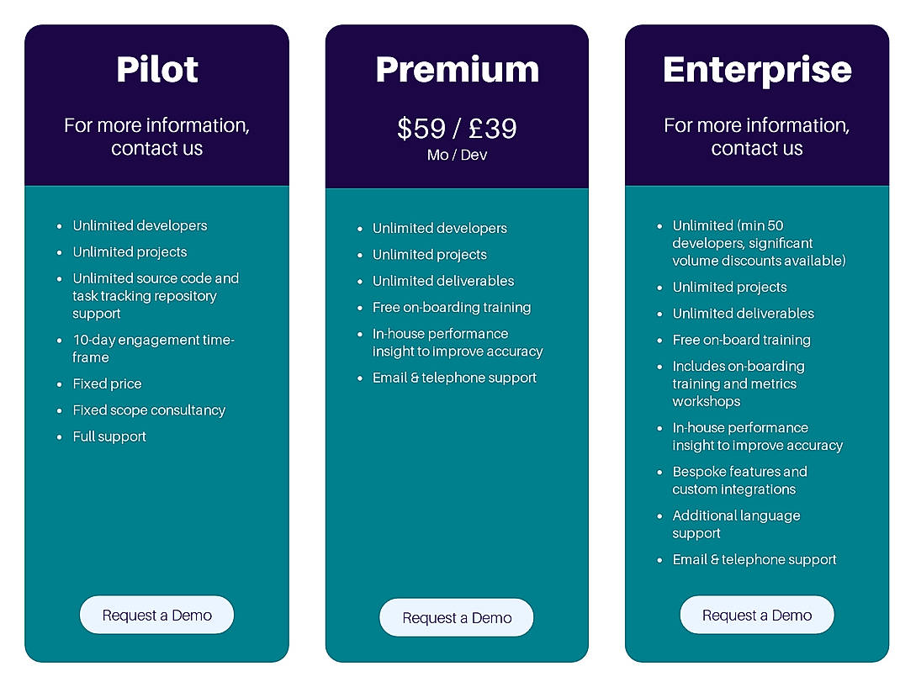Viewport: 900px width, 682px height.
Task: Click 'Unlimited developers' in Pilot list
Action: (139, 225)
